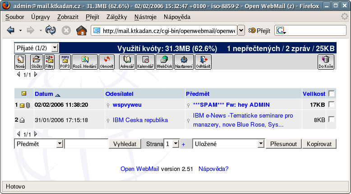
Task: Click the Přesunout move button
Action: (283, 144)
